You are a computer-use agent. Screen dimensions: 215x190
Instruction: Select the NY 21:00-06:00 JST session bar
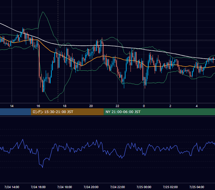pyautogui.click(x=159, y=112)
